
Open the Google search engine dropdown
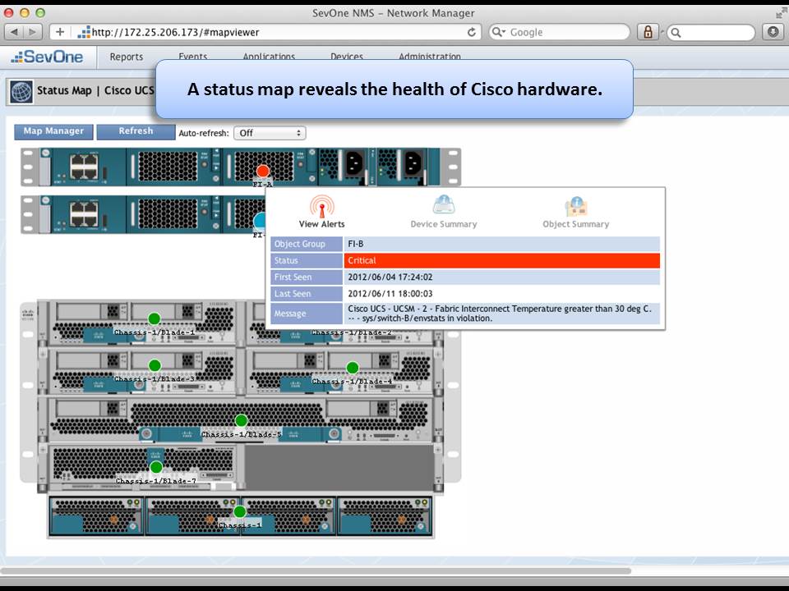click(x=498, y=32)
